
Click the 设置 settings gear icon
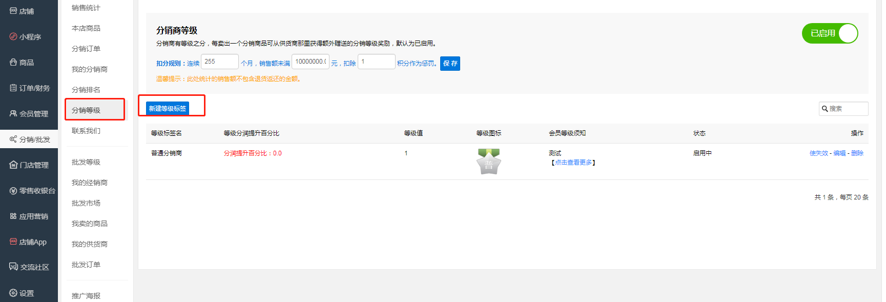pos(13,293)
